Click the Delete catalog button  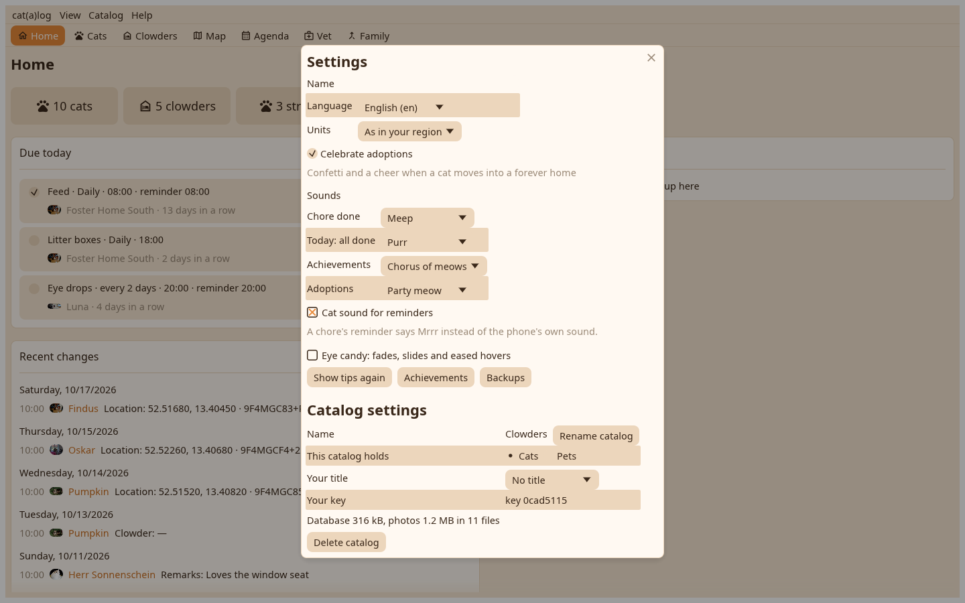coord(346,542)
